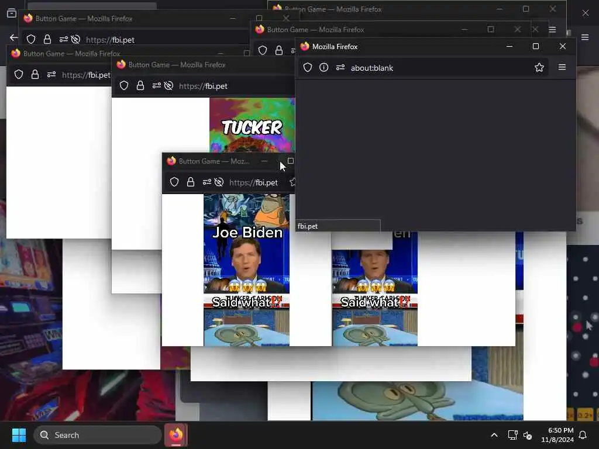Open the permissions icon in the about:blank window

click(340, 68)
